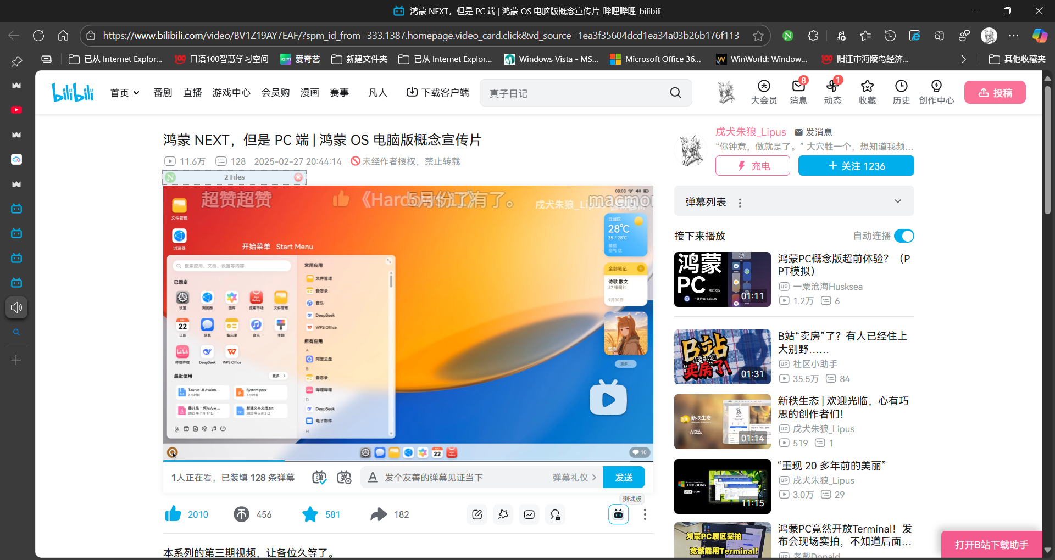Click the 投稿 upload button
Image resolution: width=1055 pixels, height=560 pixels.
[995, 92]
